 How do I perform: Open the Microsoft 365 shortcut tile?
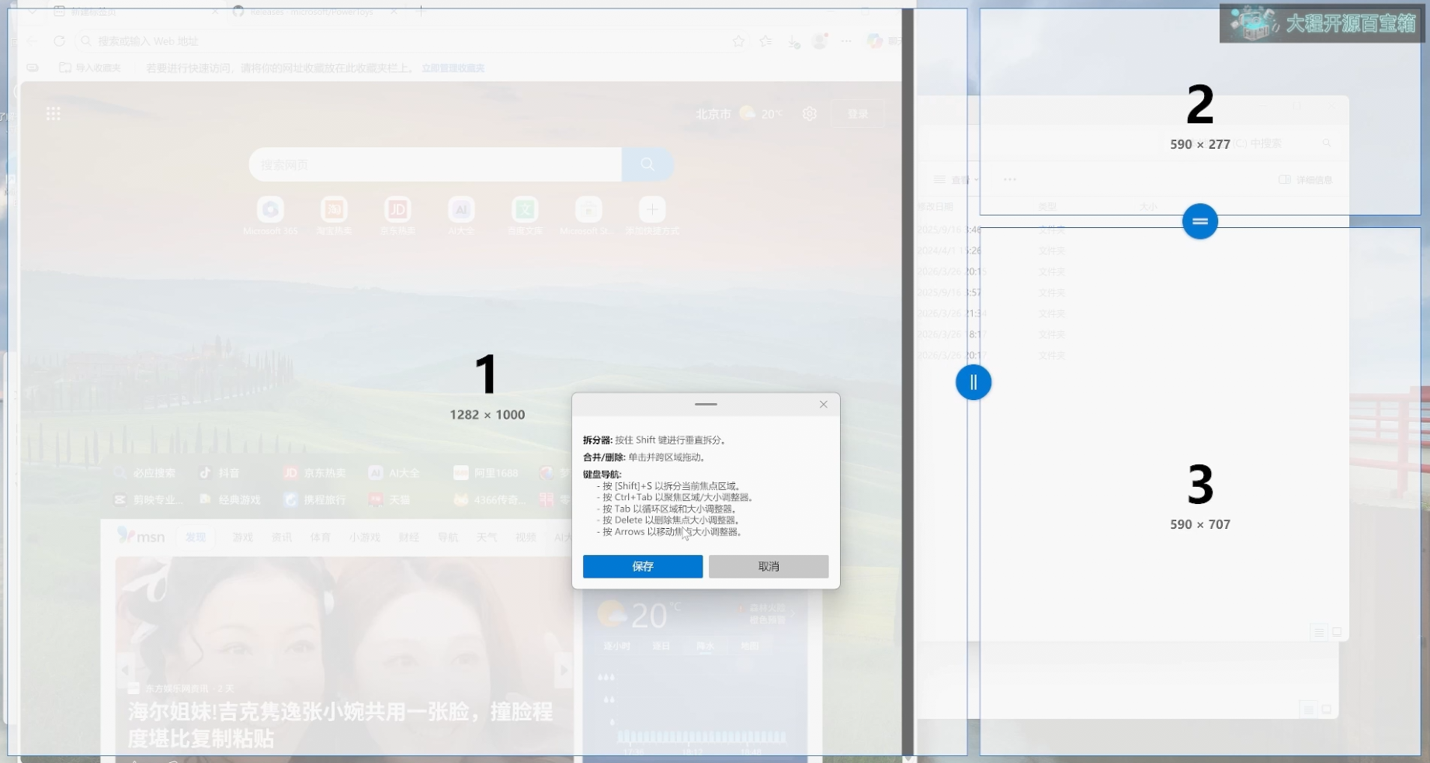[x=270, y=216]
